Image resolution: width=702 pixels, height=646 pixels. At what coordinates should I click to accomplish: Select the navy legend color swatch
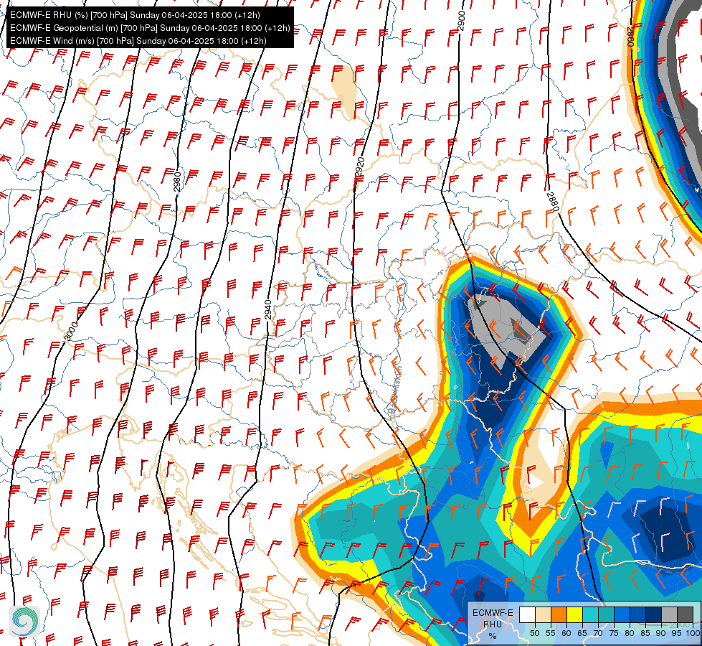click(x=653, y=615)
